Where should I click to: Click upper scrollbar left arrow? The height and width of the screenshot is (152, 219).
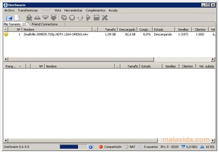coord(6,59)
